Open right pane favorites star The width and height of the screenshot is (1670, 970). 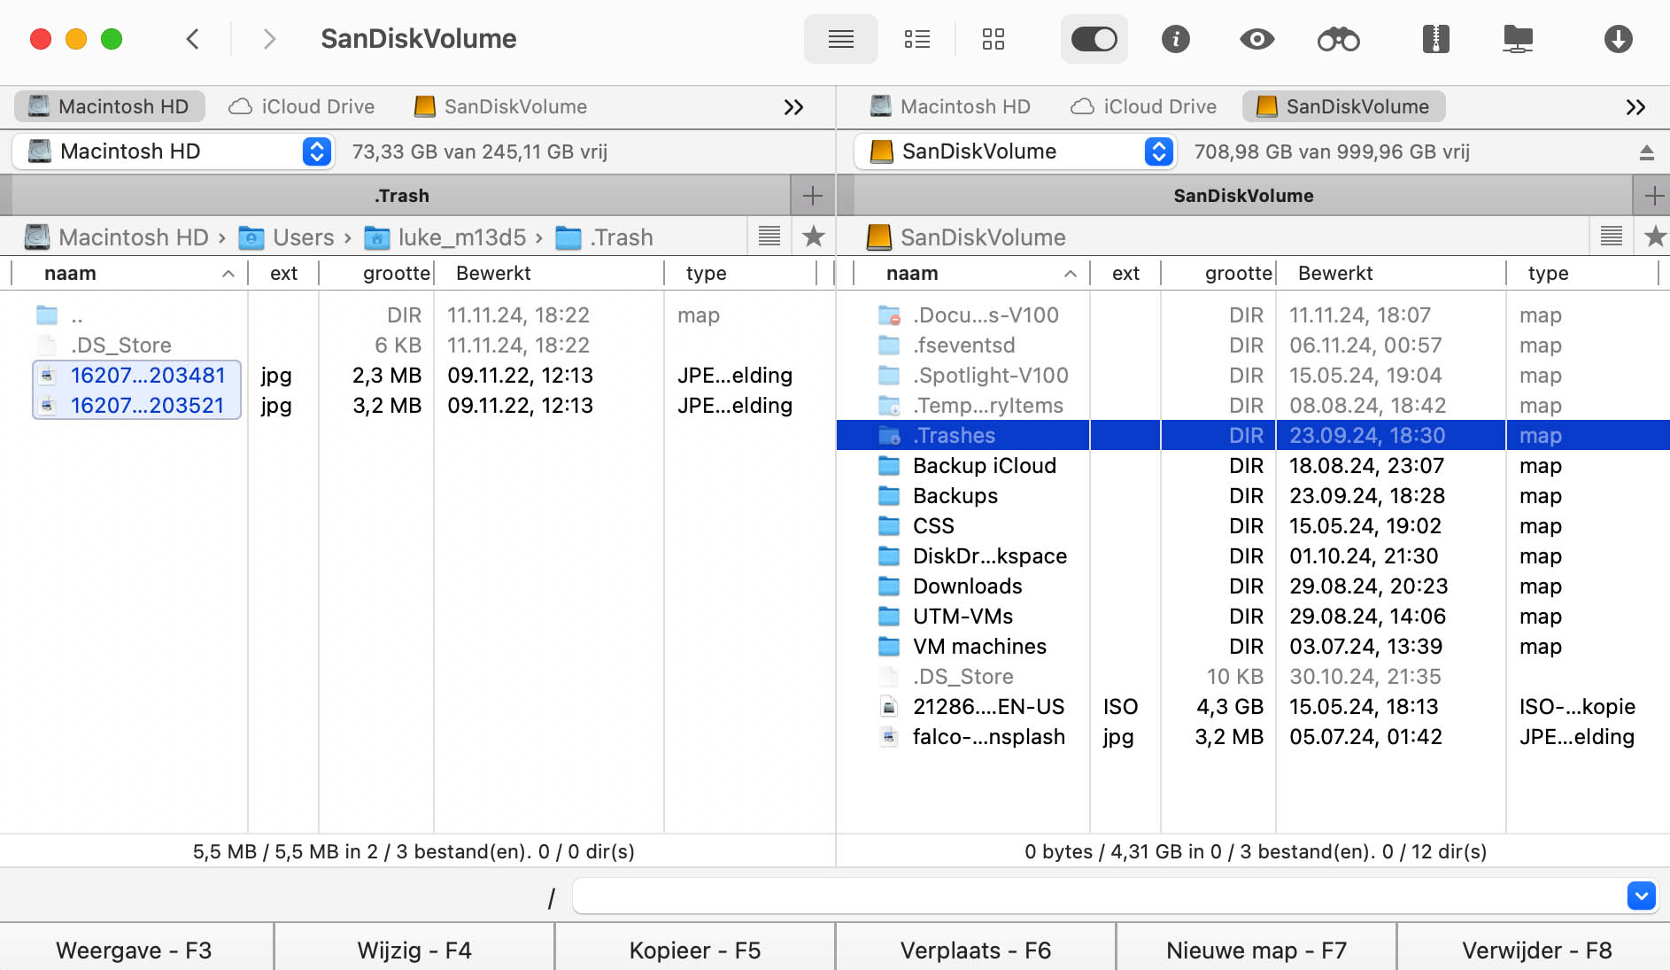[x=1654, y=237]
